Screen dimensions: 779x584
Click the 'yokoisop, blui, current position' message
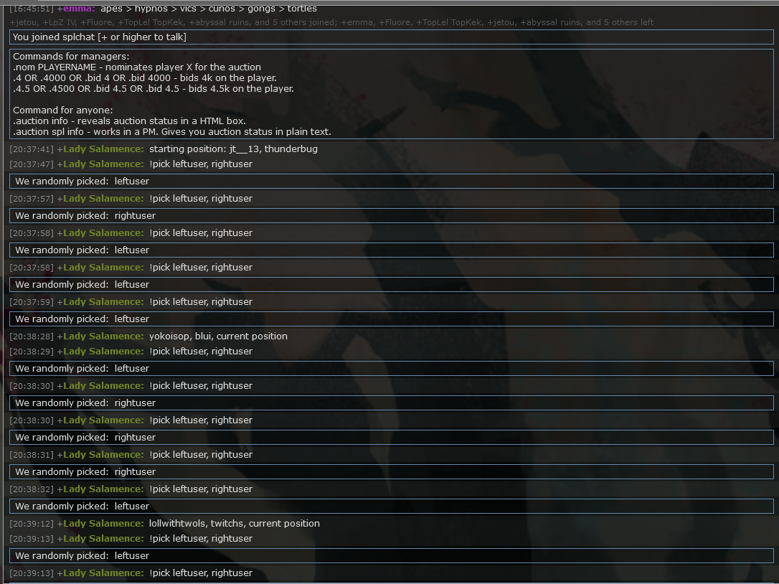pos(218,336)
